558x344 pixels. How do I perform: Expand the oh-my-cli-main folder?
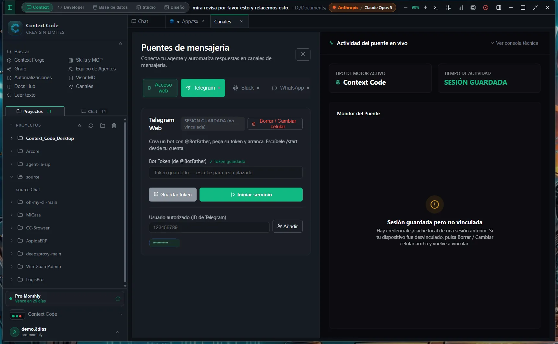(11, 202)
